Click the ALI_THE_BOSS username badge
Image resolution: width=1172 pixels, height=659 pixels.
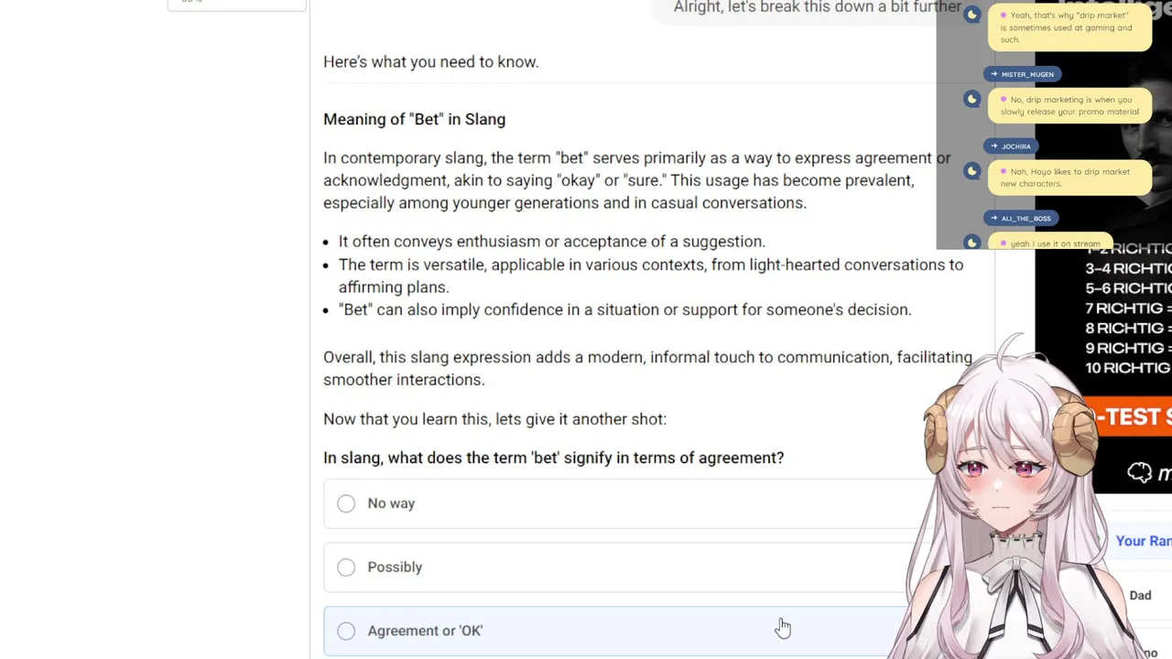1021,219
